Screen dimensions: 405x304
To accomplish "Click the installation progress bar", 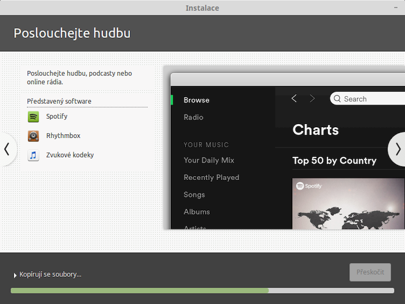I will [202, 291].
